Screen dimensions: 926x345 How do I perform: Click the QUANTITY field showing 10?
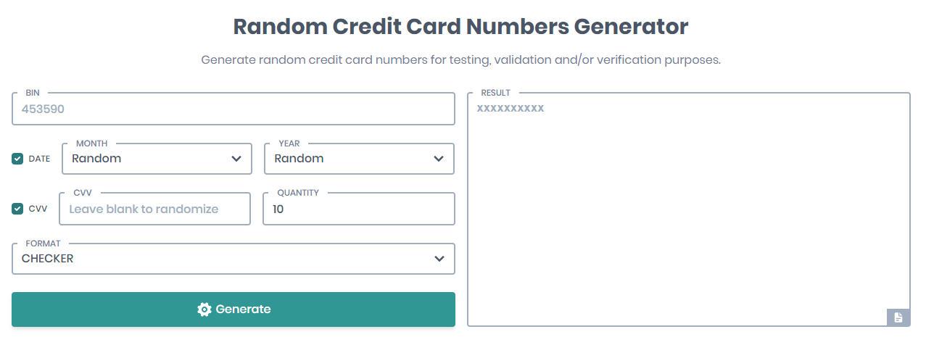[358, 209]
